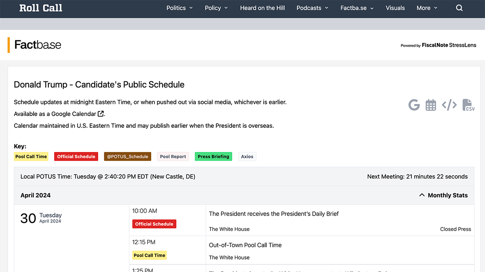Screen dimensions: 485x272
Task: Collapse the Monthly Stats section
Action: coord(443,195)
